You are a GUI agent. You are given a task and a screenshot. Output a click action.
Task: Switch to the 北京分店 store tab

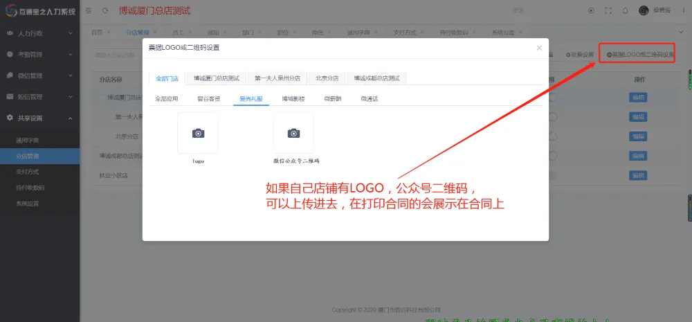click(x=327, y=78)
